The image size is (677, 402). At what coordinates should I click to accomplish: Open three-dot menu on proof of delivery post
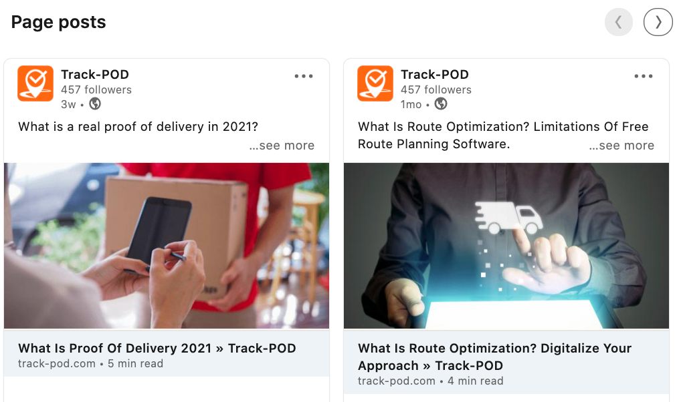(x=304, y=76)
